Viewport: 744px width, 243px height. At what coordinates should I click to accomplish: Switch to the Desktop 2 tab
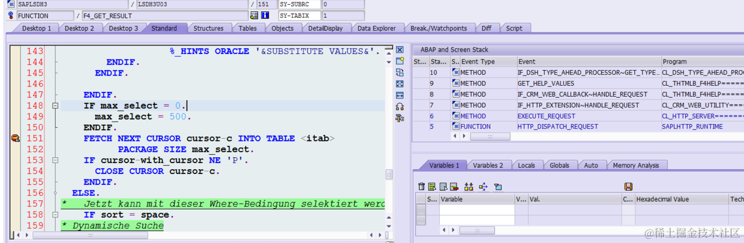pos(79,28)
